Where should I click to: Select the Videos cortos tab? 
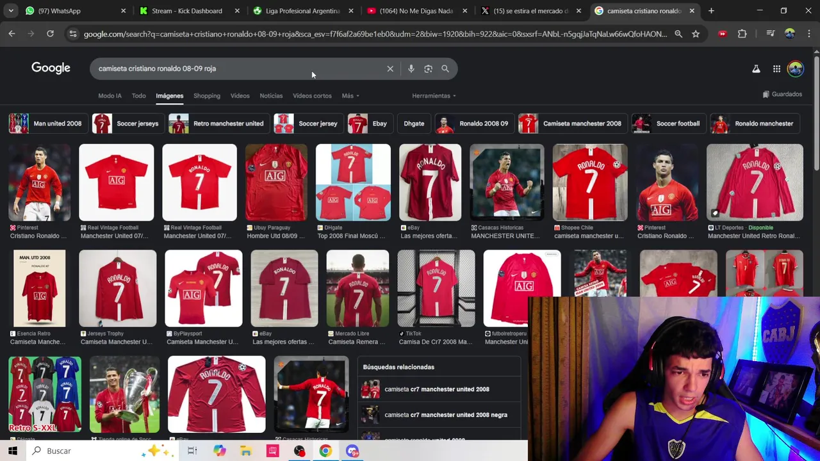coord(312,96)
